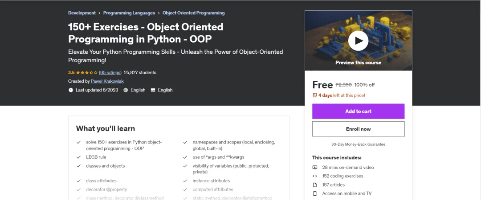Click the closed captions icon
Viewport: 481px width, 200px height.
click(153, 90)
